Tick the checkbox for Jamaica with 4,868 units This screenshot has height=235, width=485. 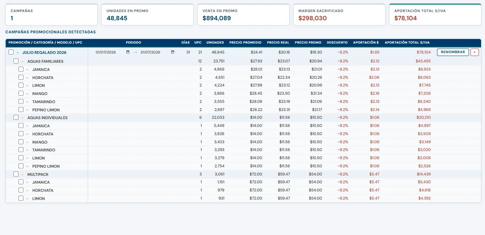(x=21, y=69)
